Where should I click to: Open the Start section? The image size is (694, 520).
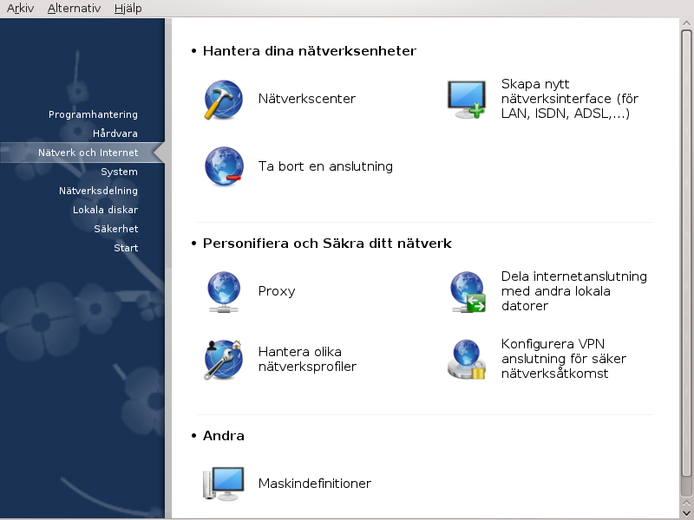(126, 248)
